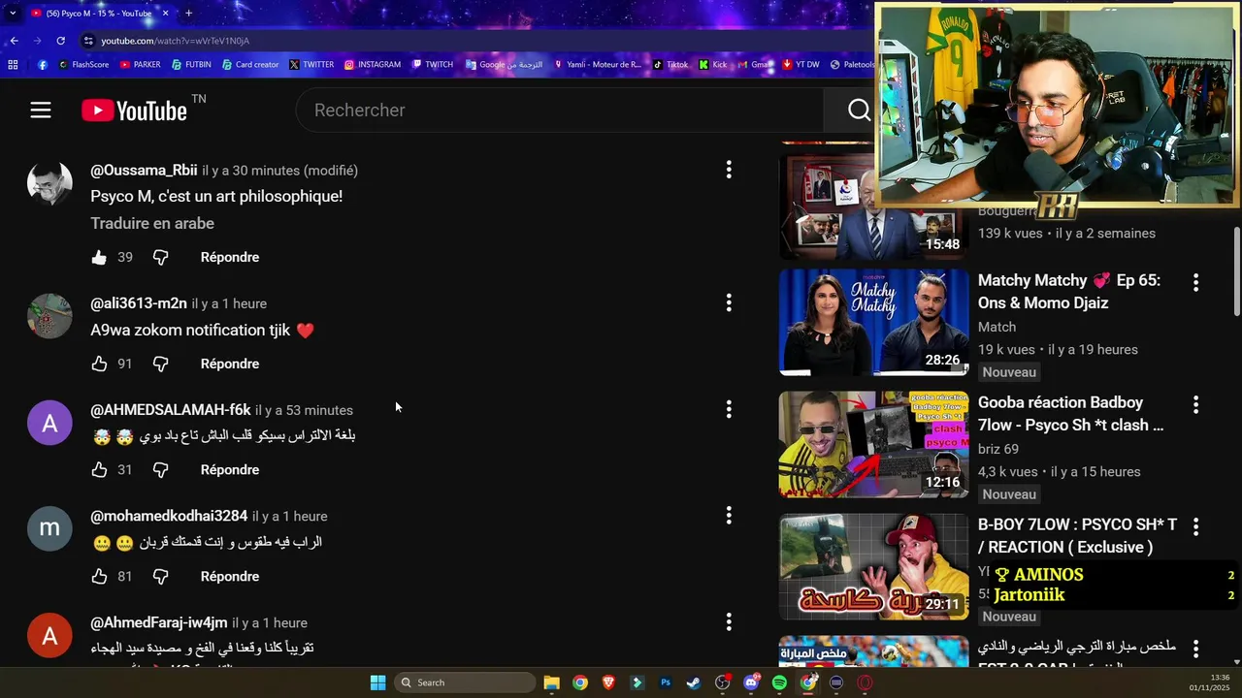This screenshot has height=698, width=1242.
Task: Open the YouTube hamburger guide menu
Action: click(x=40, y=111)
